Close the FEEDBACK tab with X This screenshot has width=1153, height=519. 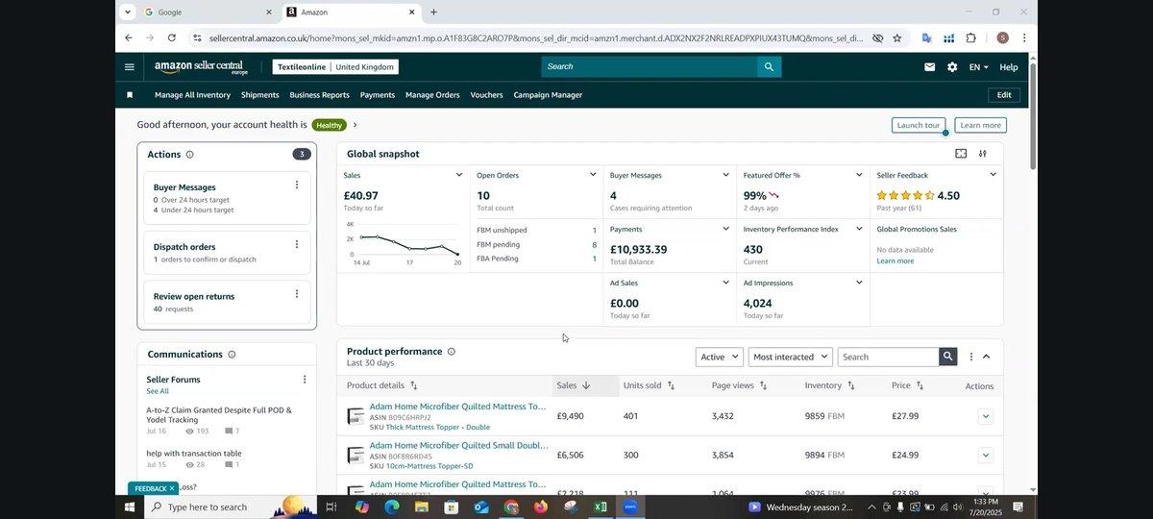click(x=171, y=488)
